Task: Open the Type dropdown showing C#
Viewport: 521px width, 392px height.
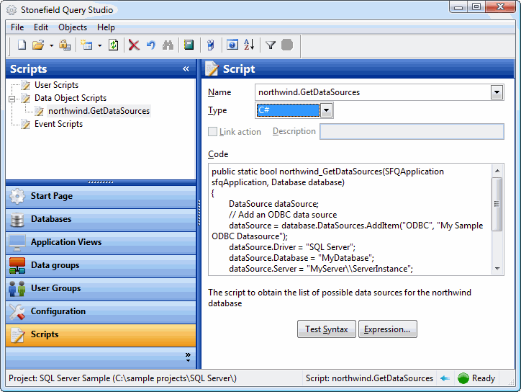Action: [x=326, y=110]
